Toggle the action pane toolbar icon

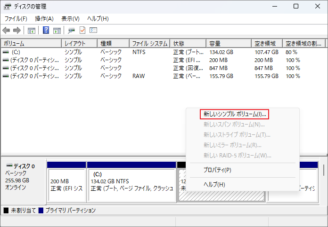coord(57,31)
